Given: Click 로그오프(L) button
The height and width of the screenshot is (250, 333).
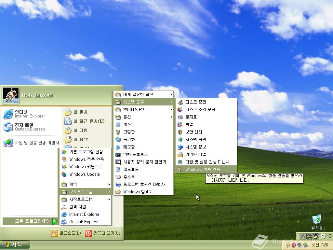Looking at the screenshot, I should tap(66, 233).
